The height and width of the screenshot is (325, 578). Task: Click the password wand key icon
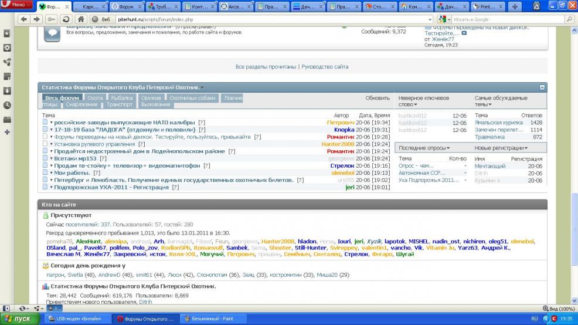52,19
